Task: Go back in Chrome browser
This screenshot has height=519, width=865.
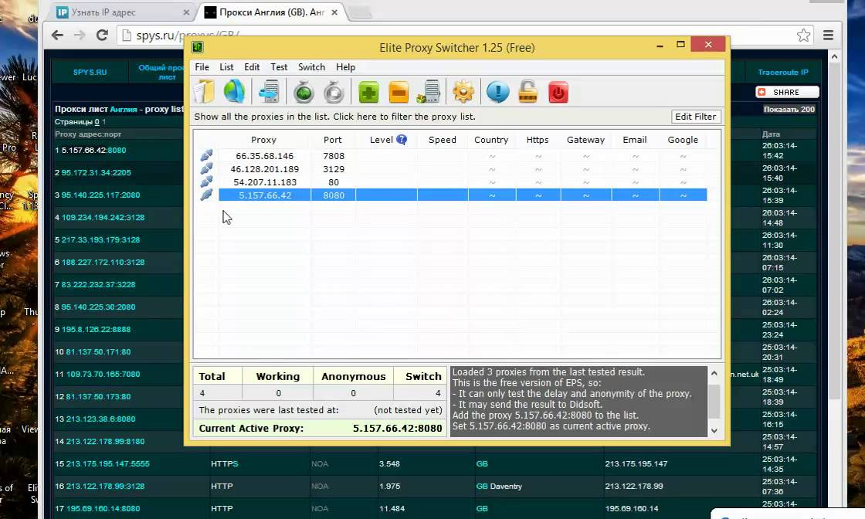Action: tap(57, 36)
